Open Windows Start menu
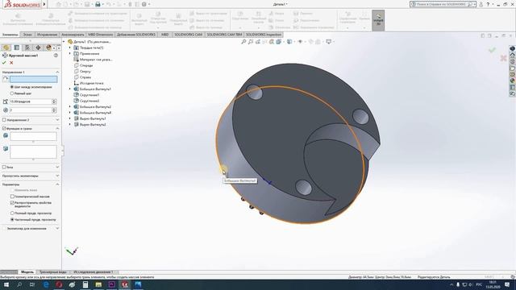This screenshot has width=516, height=290. point(6,284)
